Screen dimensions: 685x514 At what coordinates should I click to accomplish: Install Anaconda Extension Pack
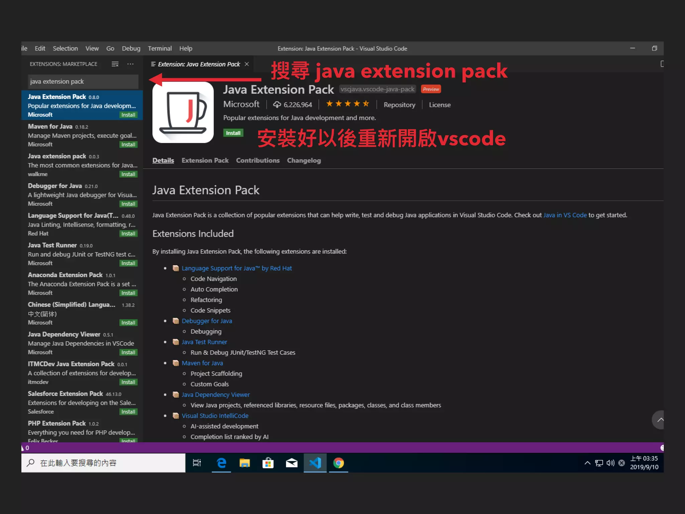point(128,293)
